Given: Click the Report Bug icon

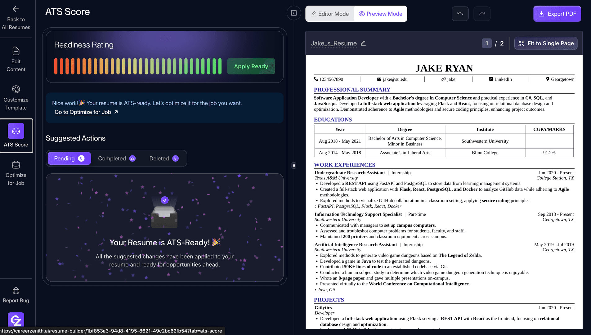Looking at the screenshot, I should [16, 291].
